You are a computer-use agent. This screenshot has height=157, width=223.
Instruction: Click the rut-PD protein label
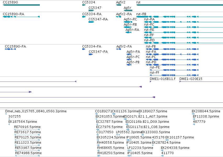(151, 62)
